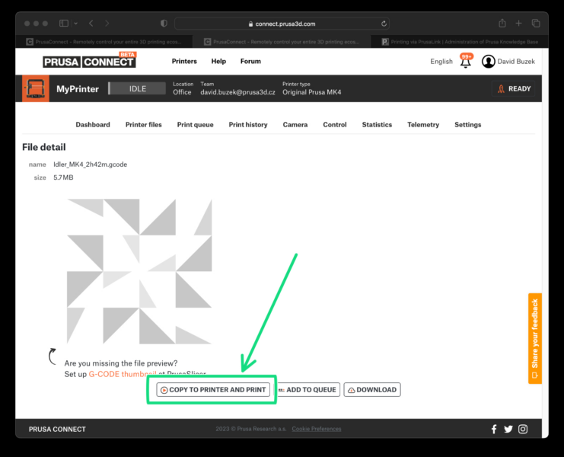Click the Share your feedback side tab
This screenshot has width=564, height=457.
(x=535, y=339)
